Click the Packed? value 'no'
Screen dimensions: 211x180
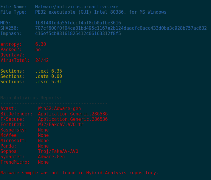pyautogui.click(x=38, y=50)
